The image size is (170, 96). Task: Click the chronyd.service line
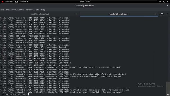point(62,92)
